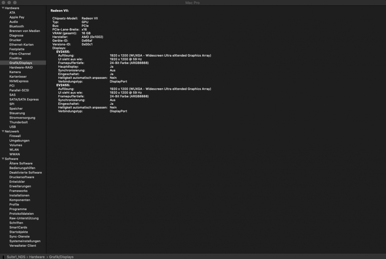Select Raw-Unterstützung entry
This screenshot has width=386, height=259.
(x=24, y=218)
